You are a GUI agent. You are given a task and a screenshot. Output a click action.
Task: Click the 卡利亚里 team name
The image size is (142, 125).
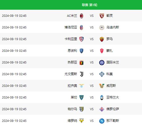(x=71, y=39)
